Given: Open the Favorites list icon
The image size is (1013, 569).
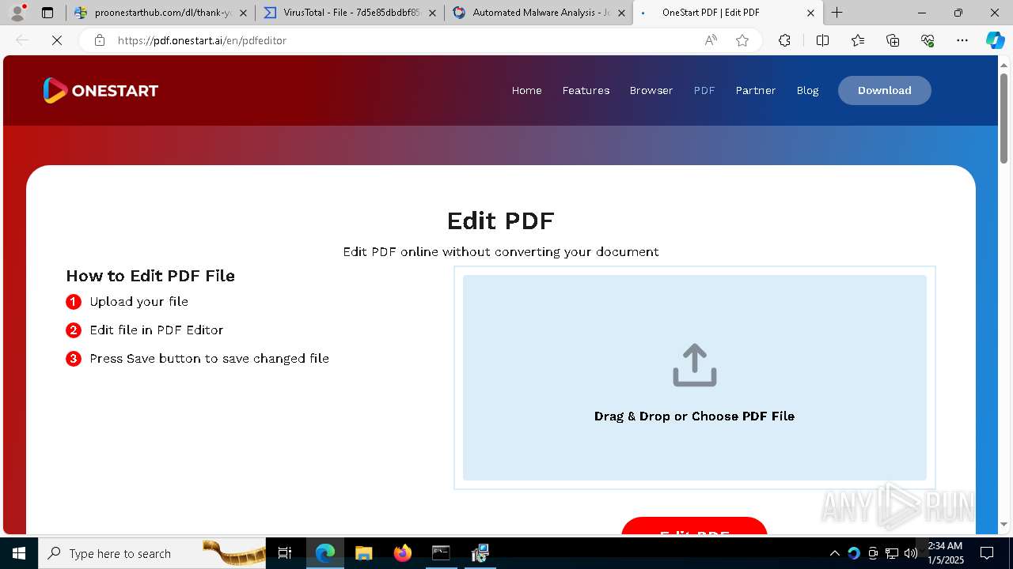Looking at the screenshot, I should coord(858,40).
